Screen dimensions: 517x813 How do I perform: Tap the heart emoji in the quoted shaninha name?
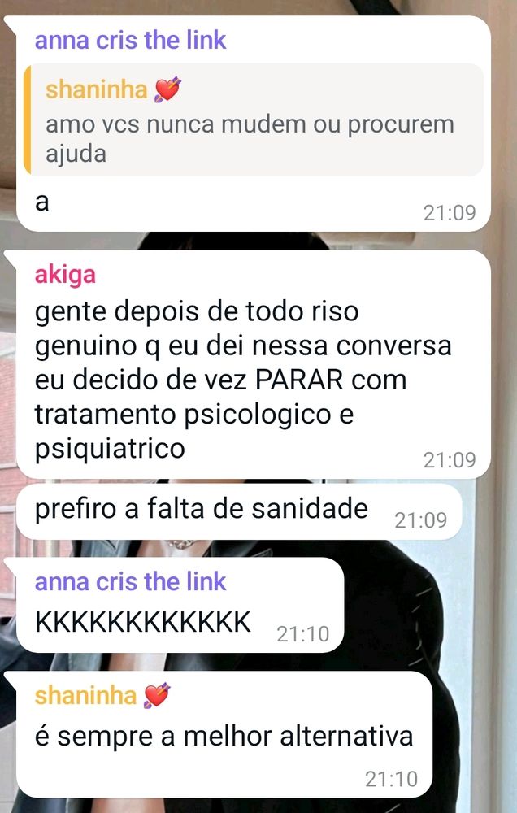pos(167,89)
